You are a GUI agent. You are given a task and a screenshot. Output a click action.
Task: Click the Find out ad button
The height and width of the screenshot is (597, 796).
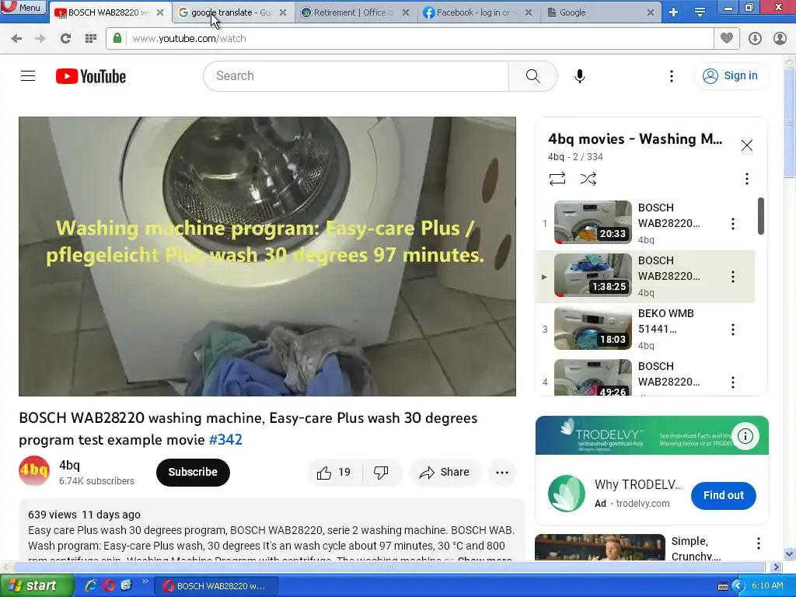[724, 495]
